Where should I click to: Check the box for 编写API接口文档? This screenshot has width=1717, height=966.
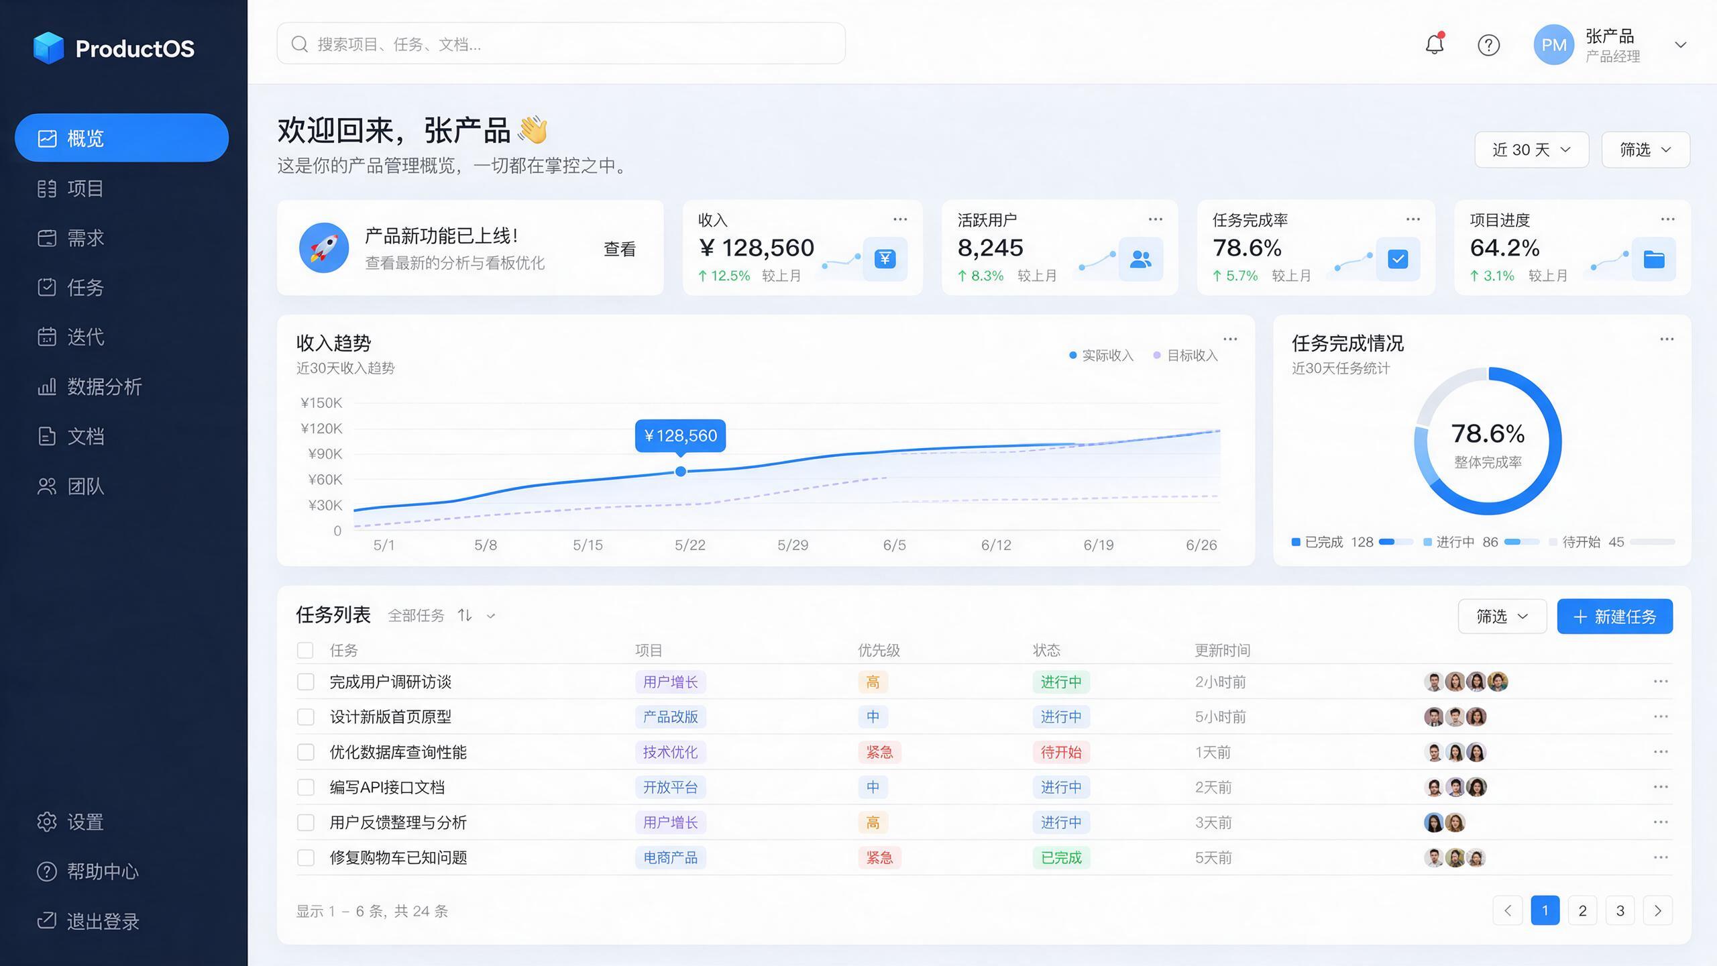click(x=305, y=787)
